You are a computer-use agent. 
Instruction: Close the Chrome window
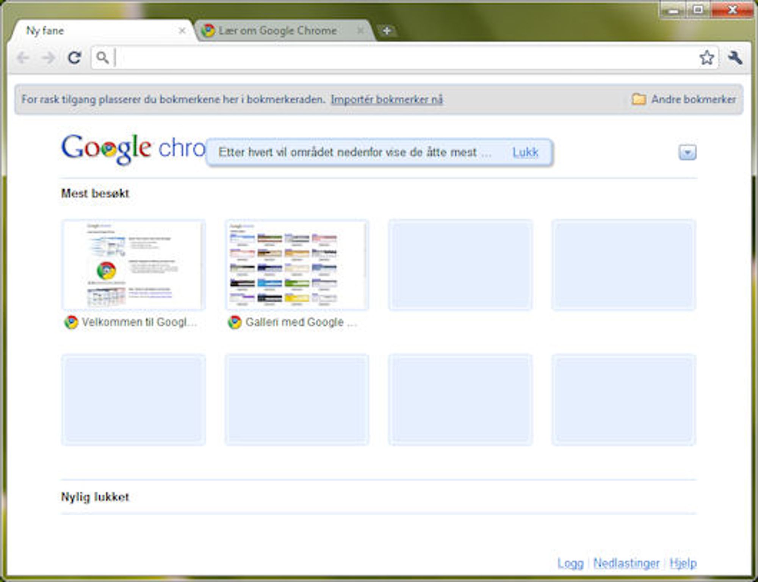click(x=732, y=10)
